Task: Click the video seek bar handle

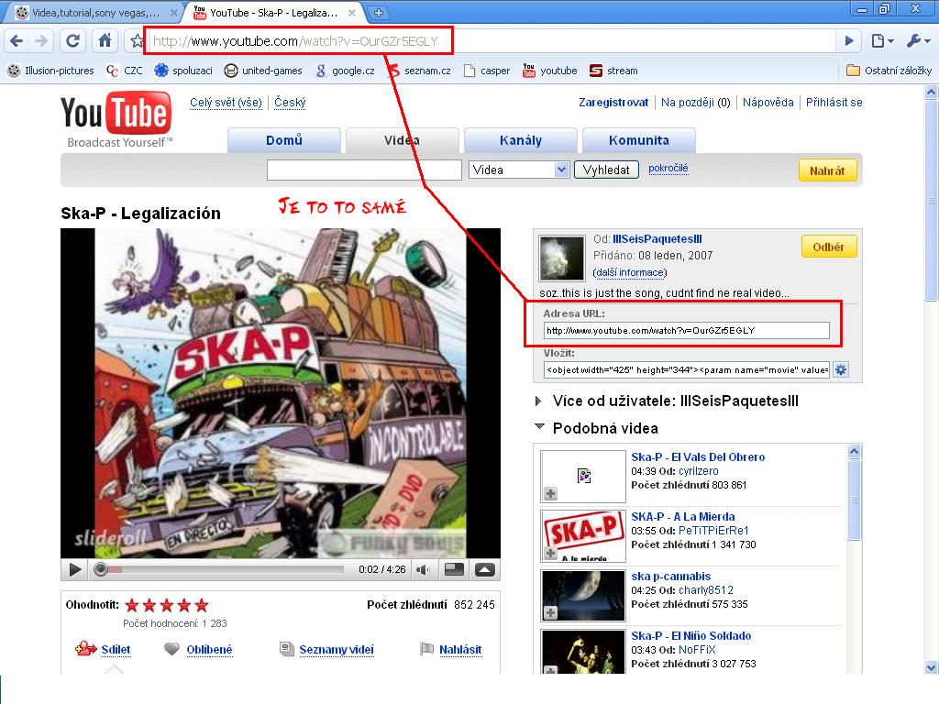Action: coord(101,569)
